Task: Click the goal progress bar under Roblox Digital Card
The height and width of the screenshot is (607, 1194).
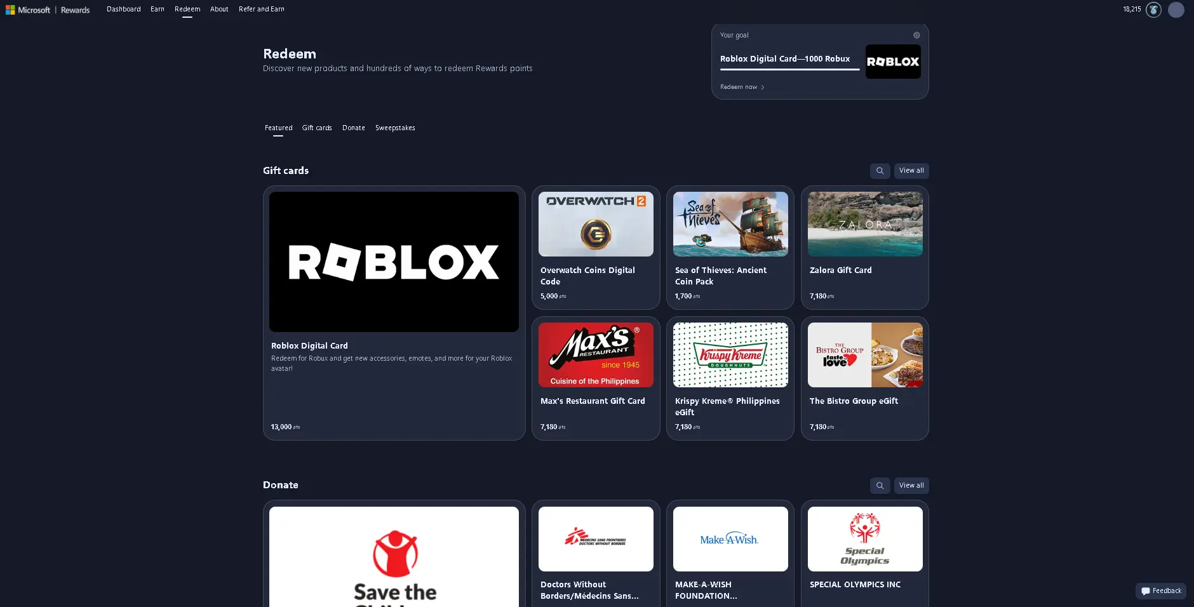Action: pyautogui.click(x=789, y=70)
